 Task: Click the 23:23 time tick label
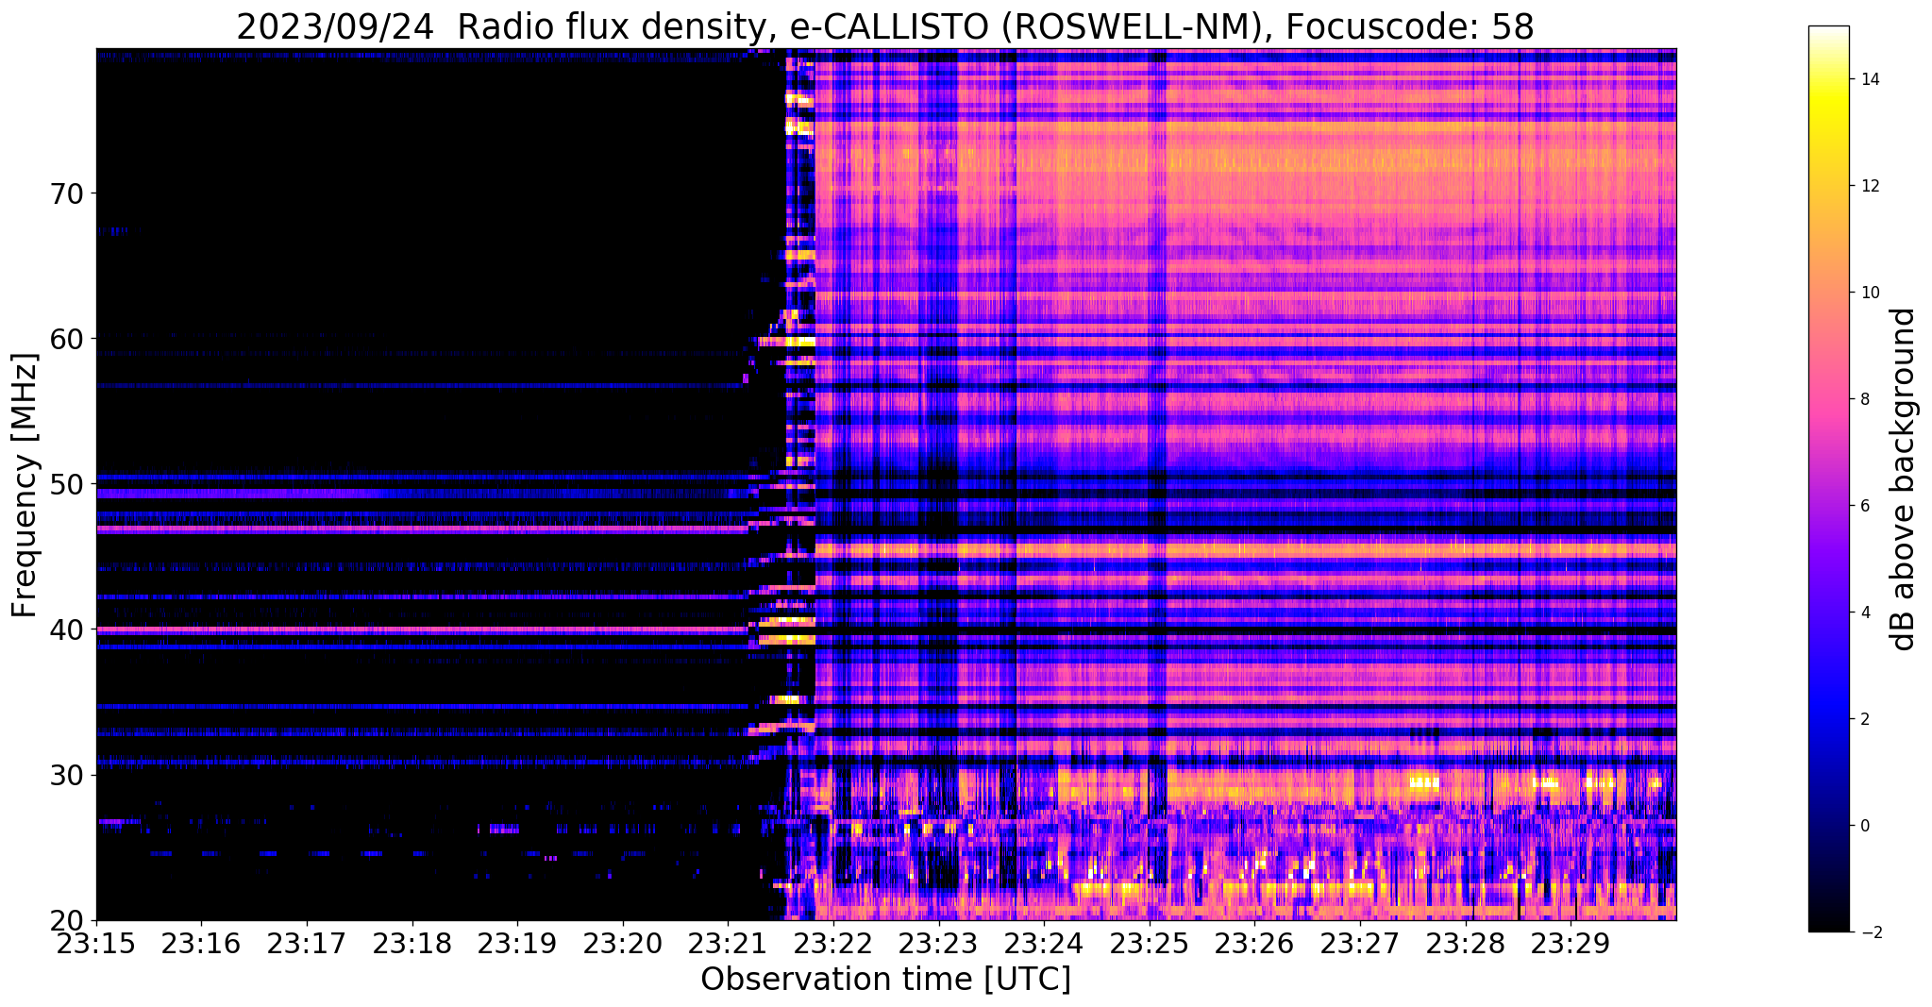click(x=939, y=945)
